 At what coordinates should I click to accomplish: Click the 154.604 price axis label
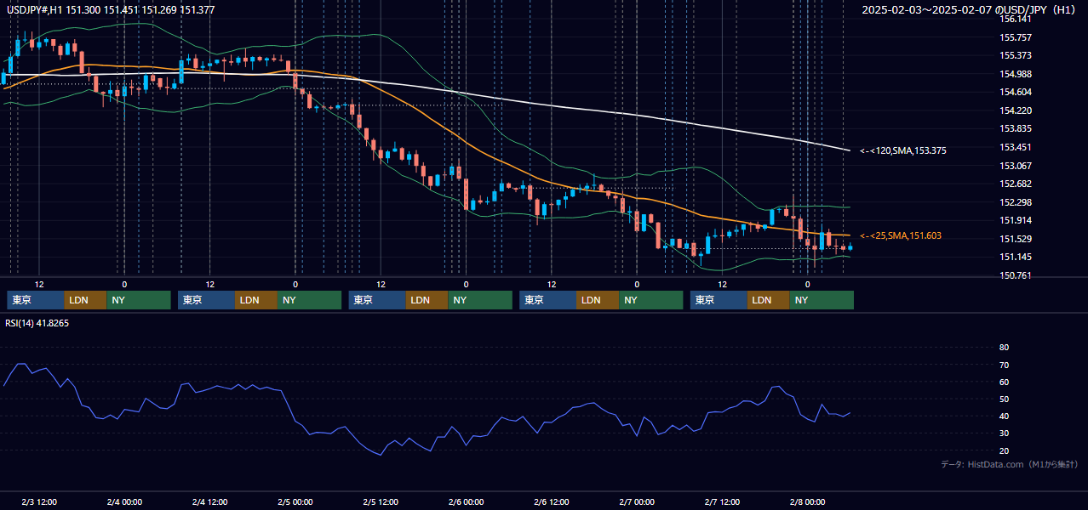pos(1015,93)
